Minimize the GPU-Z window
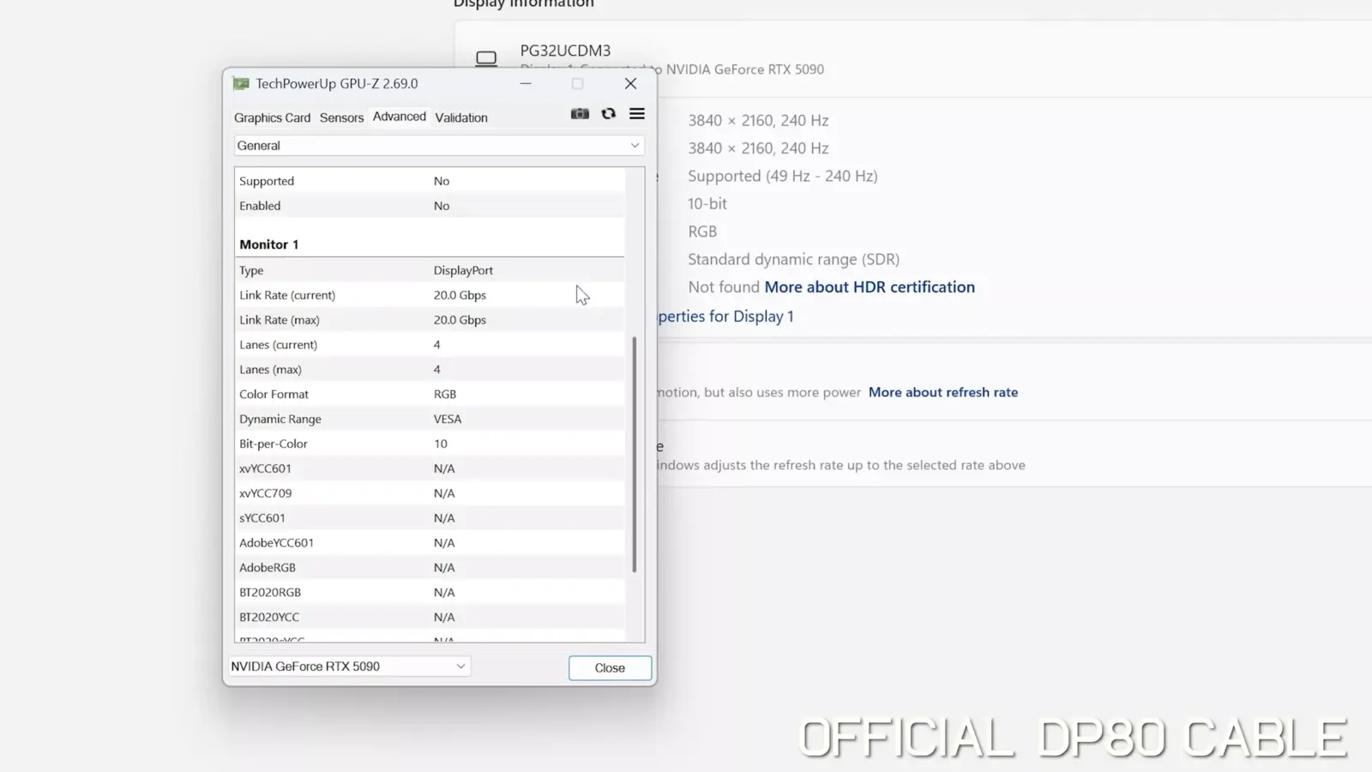The image size is (1372, 772). pos(526,84)
